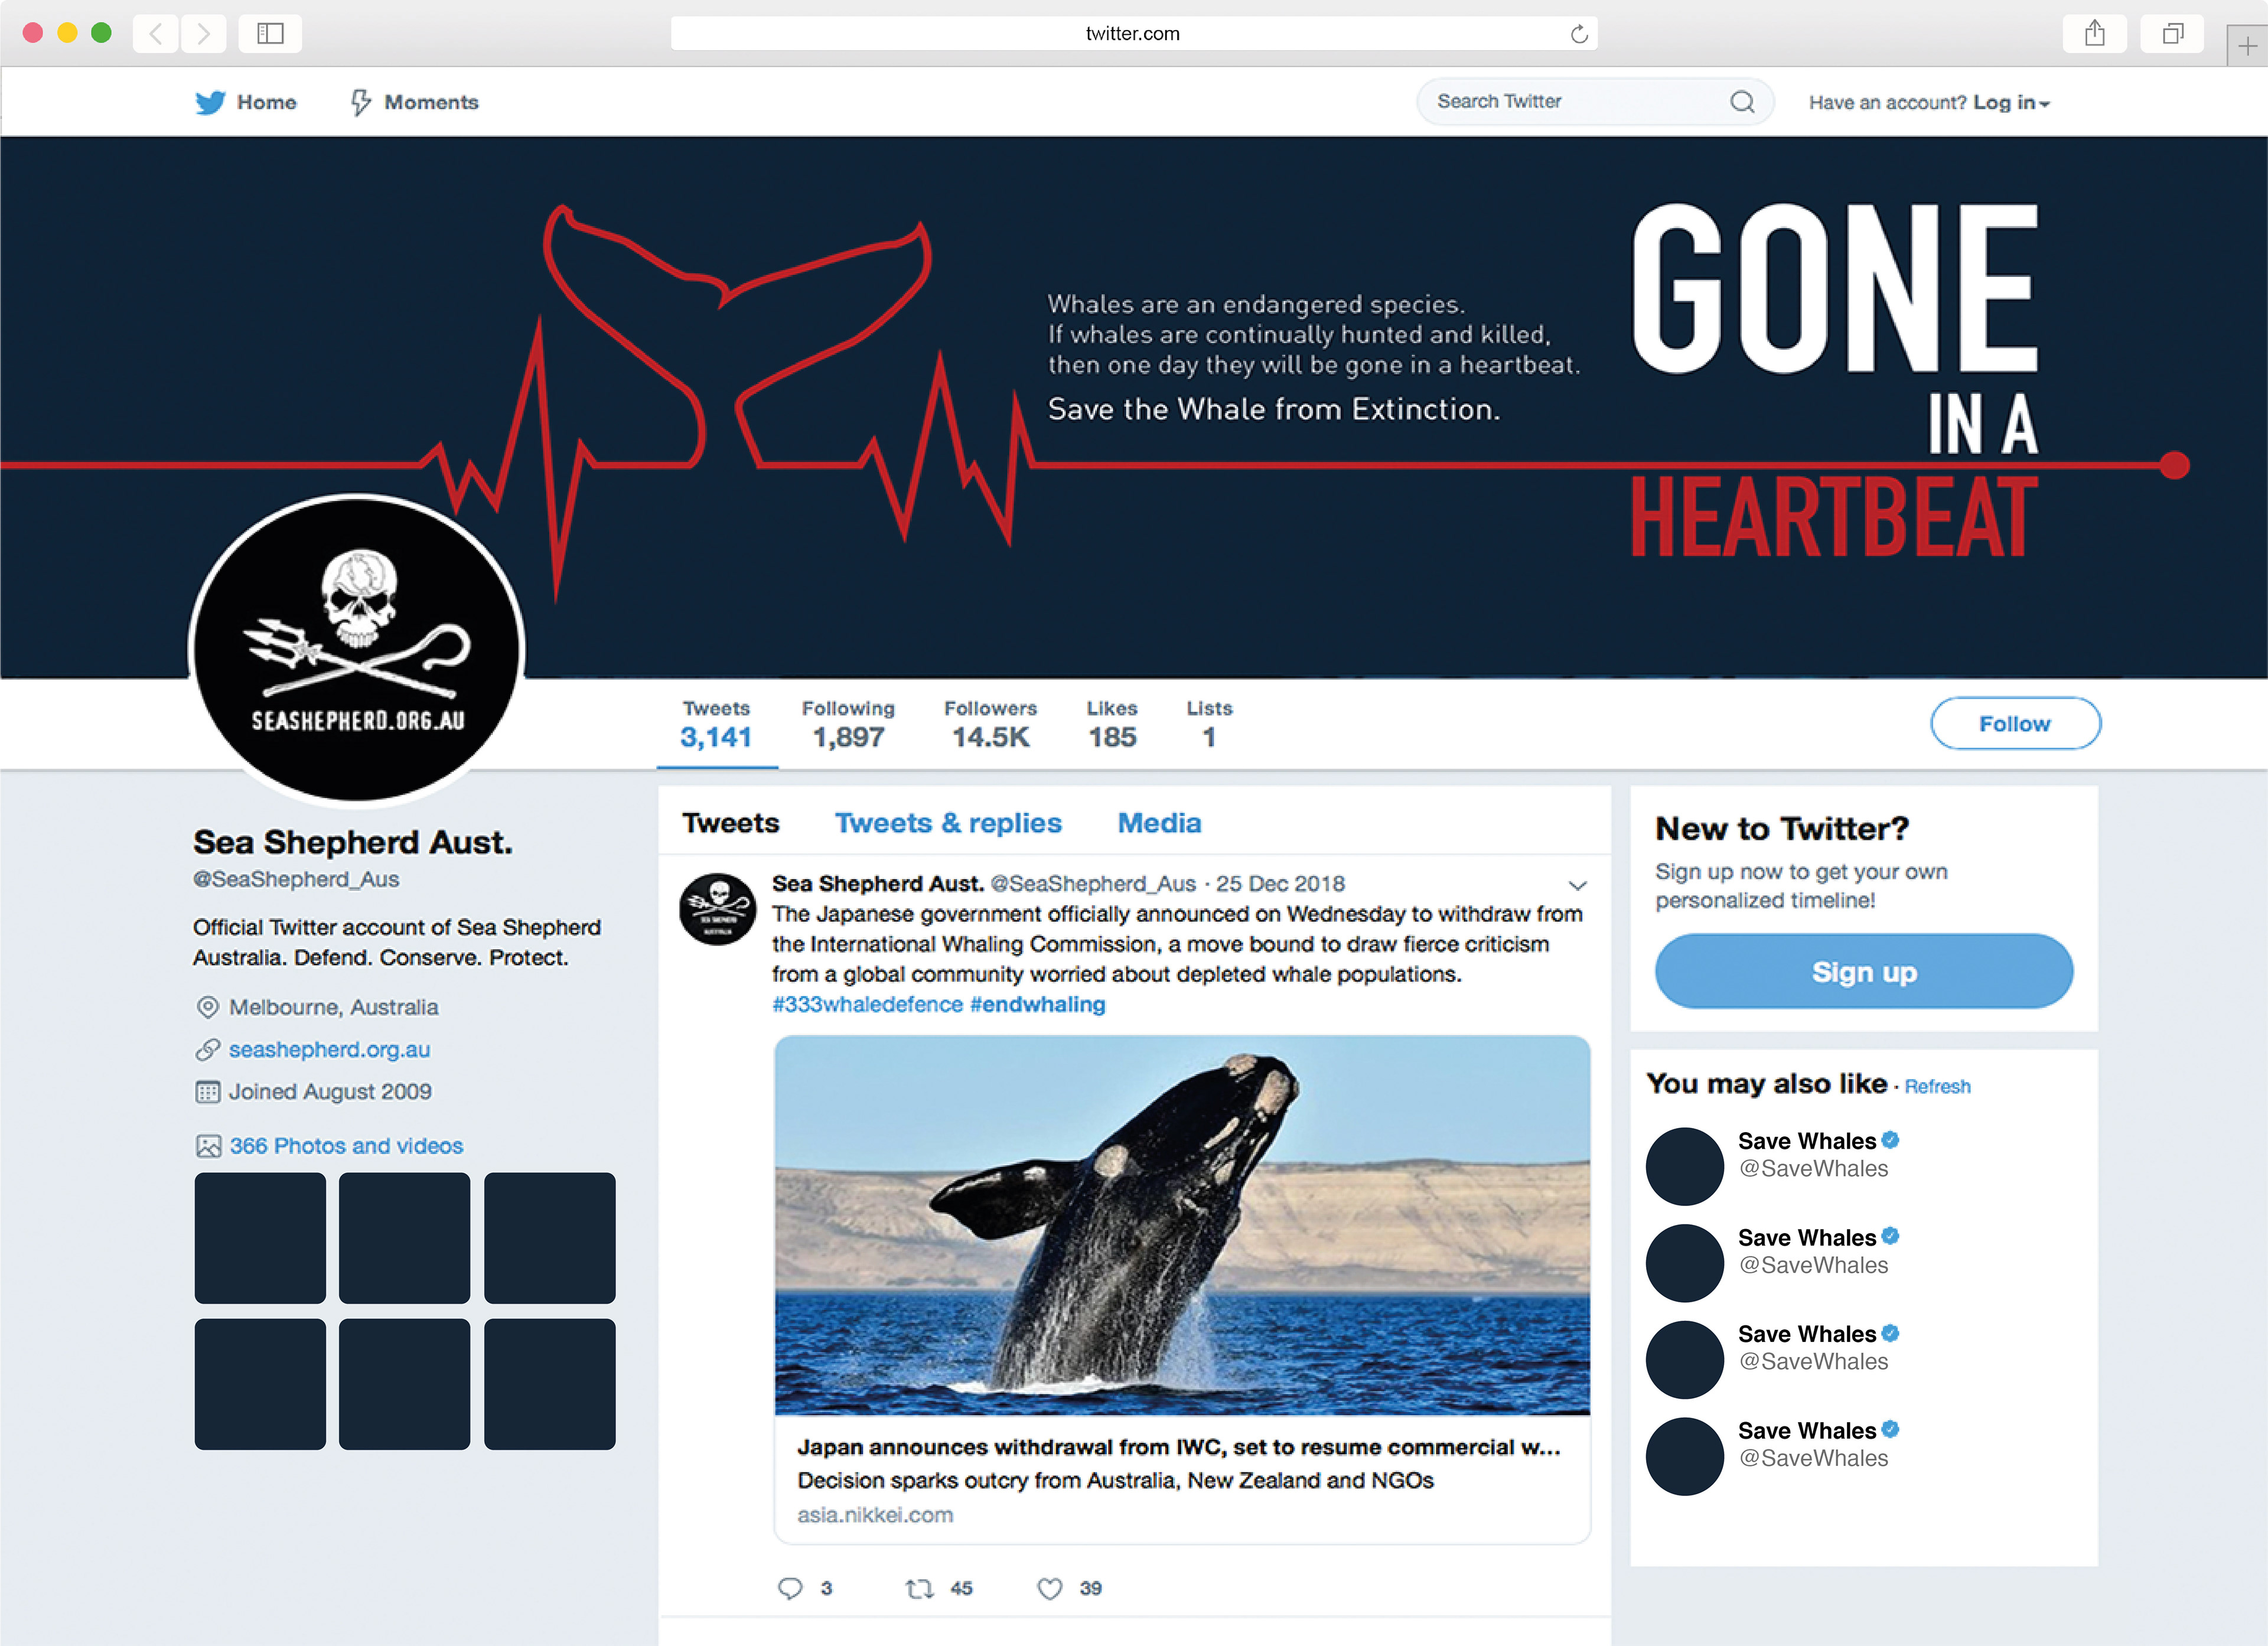Switch to the Tweets & replies tab
The width and height of the screenshot is (2268, 1646).
[948, 823]
